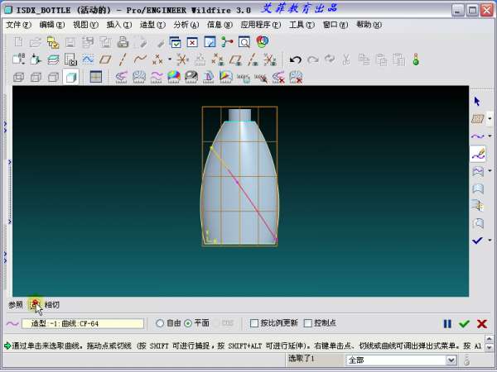
Task: Click the close window icon with red X
Action: coord(192,42)
